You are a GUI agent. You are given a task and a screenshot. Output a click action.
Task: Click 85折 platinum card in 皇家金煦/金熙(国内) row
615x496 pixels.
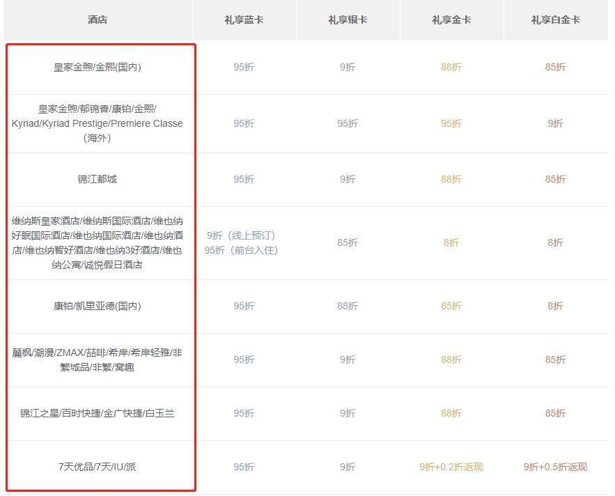point(555,67)
